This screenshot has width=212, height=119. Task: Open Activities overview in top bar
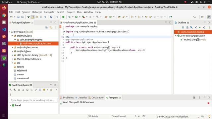pyautogui.click(x=7, y=2)
